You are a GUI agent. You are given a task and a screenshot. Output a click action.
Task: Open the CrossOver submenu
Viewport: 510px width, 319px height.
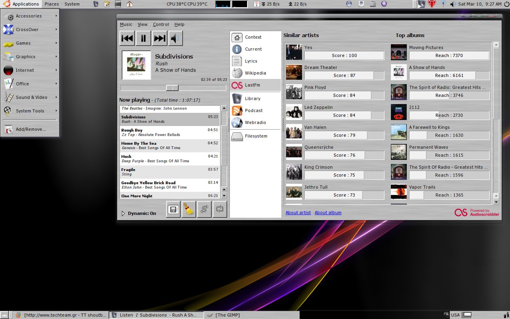30,30
